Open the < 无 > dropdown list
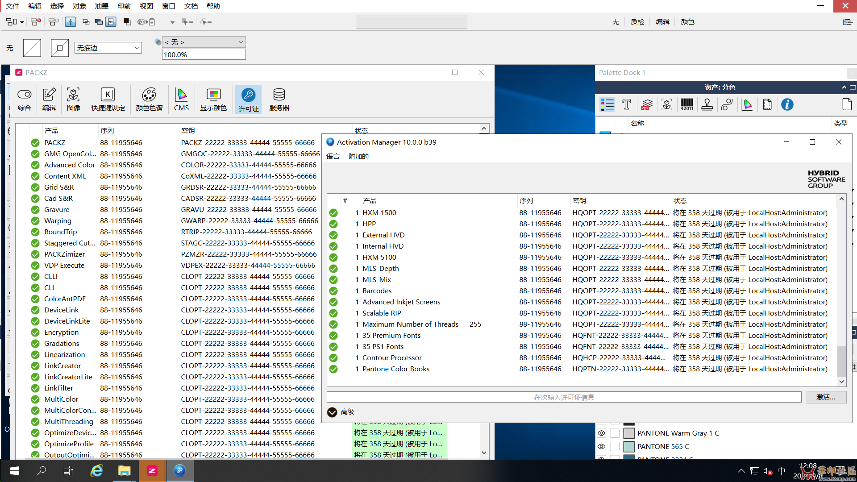 [241, 42]
